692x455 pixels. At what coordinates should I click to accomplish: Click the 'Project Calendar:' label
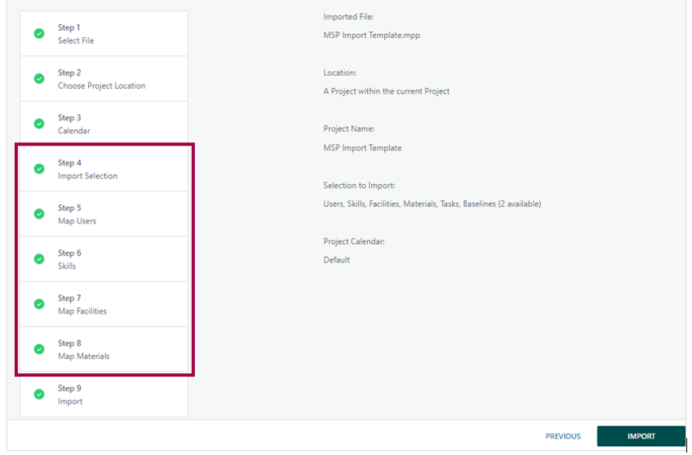(354, 242)
